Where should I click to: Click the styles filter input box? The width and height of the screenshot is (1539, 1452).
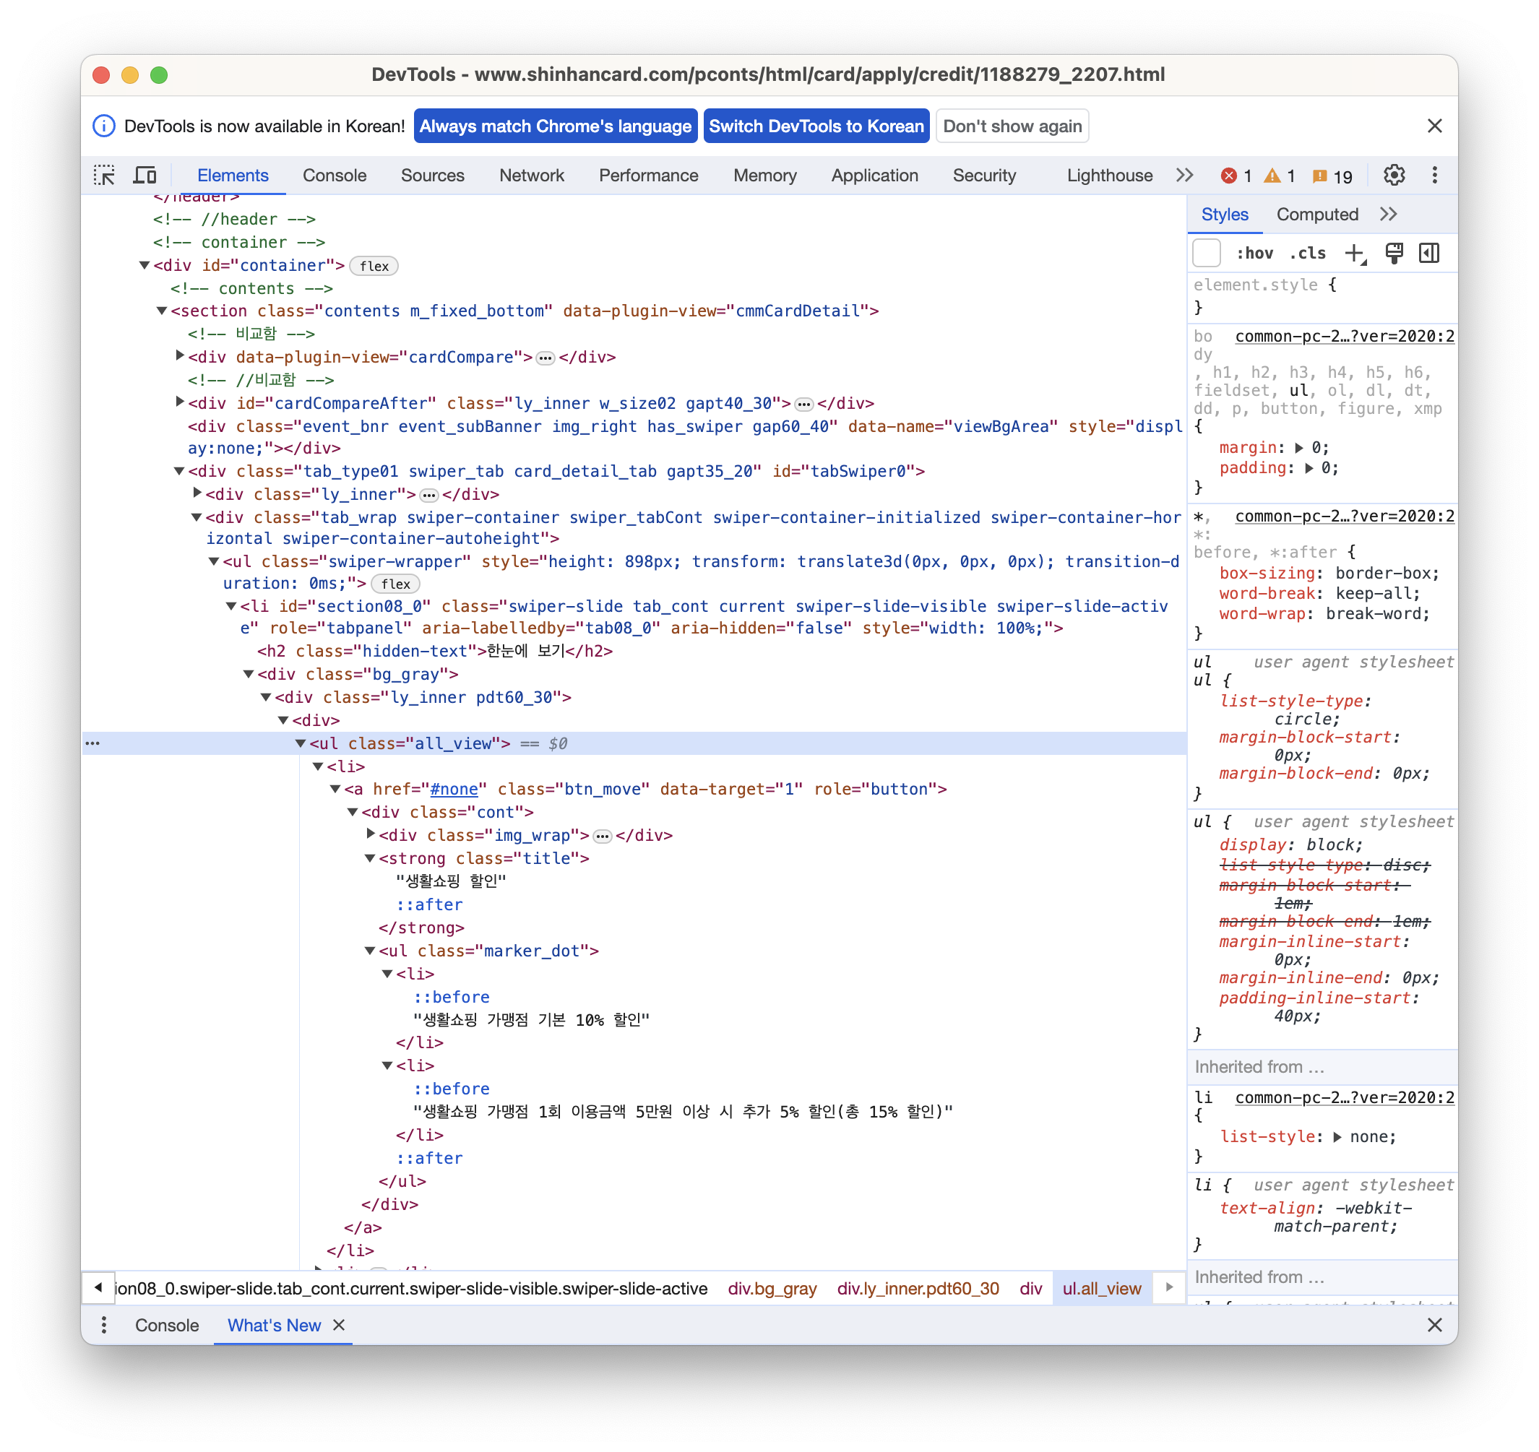click(x=1207, y=253)
